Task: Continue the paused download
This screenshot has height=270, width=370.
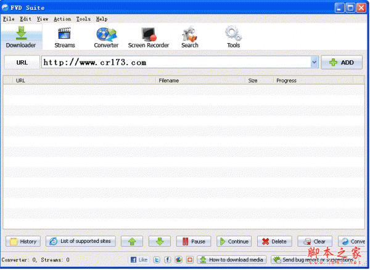Action: coord(234,241)
